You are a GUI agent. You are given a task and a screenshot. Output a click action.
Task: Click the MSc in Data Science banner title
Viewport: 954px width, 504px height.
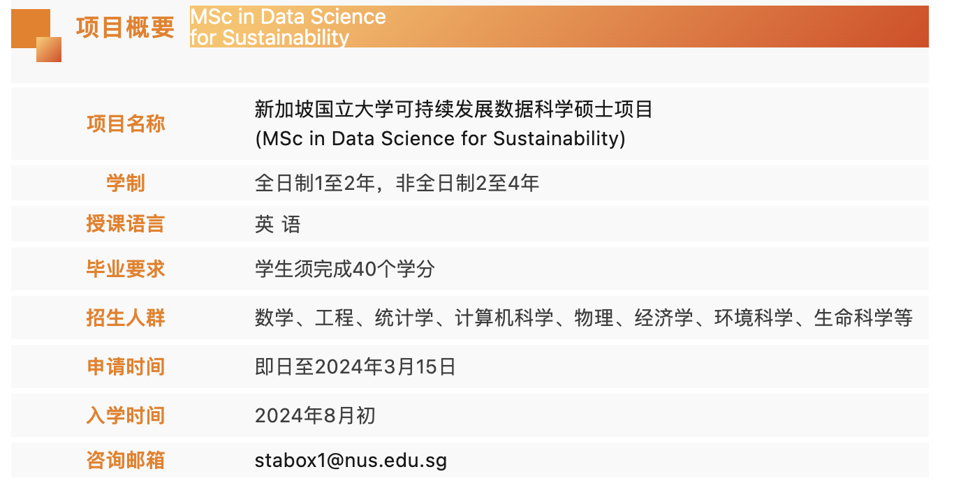pyautogui.click(x=288, y=27)
